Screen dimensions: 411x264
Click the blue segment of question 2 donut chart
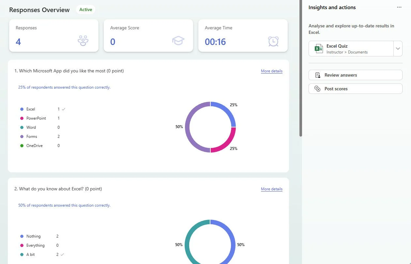pos(233,244)
